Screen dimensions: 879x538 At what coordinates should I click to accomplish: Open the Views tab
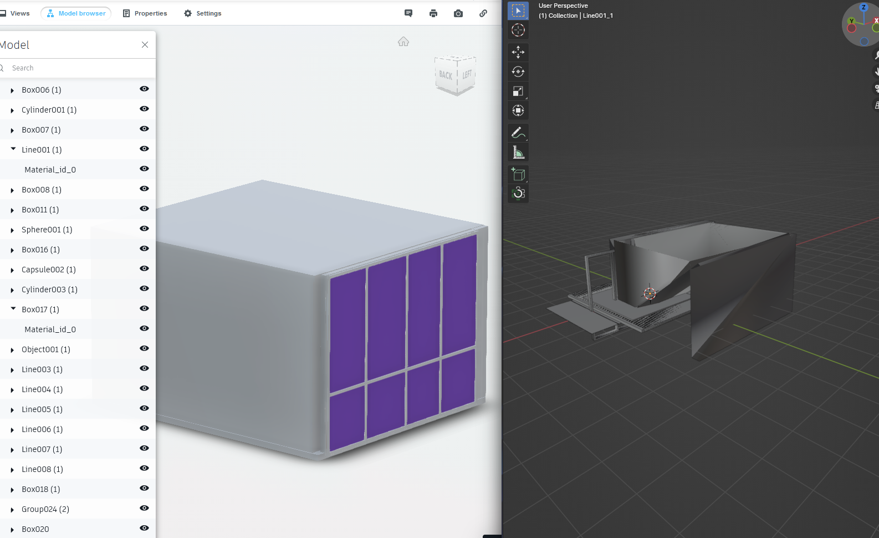pos(15,13)
